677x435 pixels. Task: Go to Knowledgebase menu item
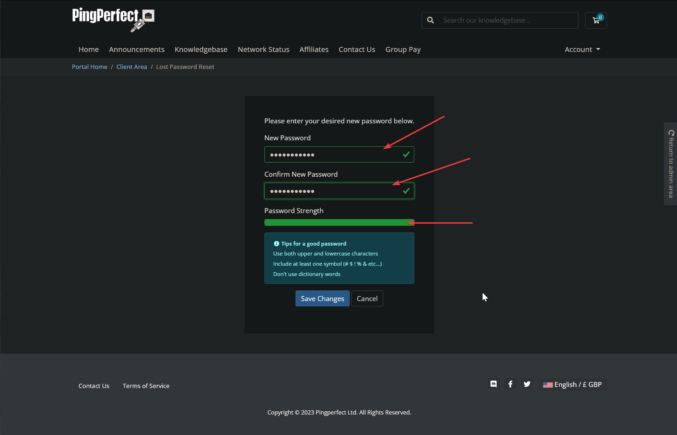(201, 49)
